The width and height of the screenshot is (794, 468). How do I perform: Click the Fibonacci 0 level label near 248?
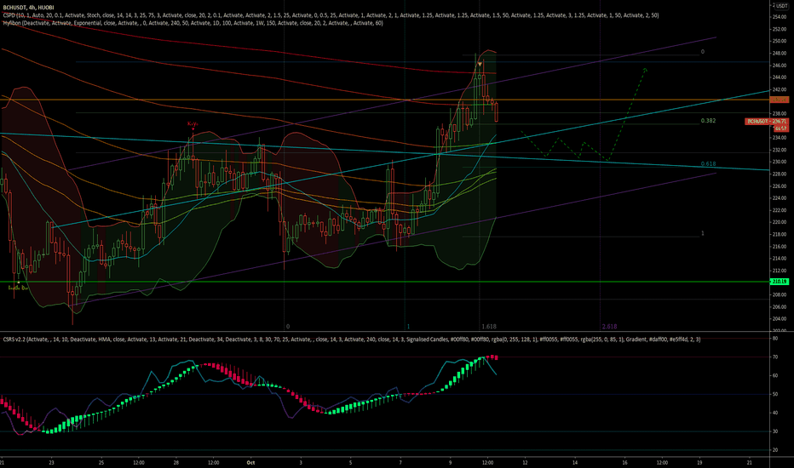(x=702, y=52)
